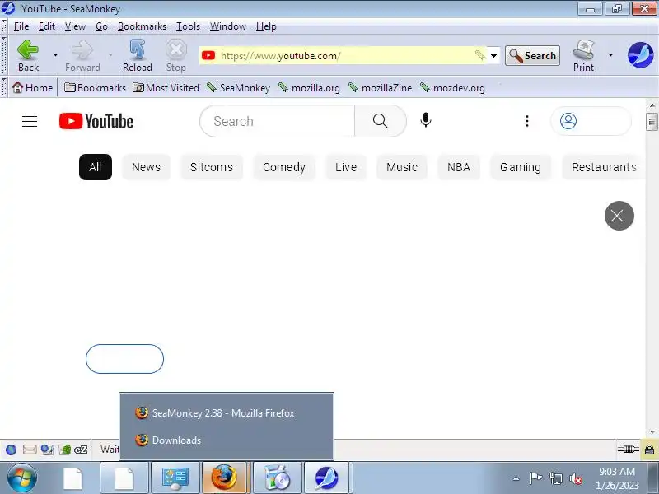Screen dimensions: 659x494
Task: Open the Most Visited folder in the bookmarks toolbar
Action: 166,88
